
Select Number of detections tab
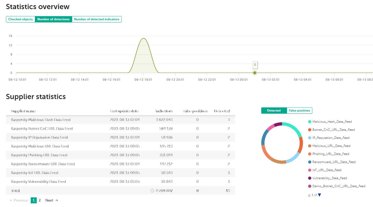(53, 19)
